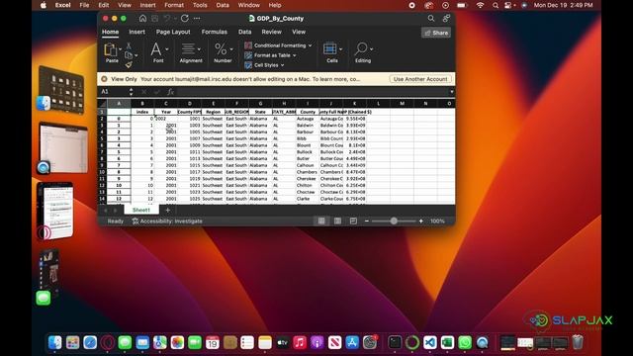Switch to the Page Layout tab
The width and height of the screenshot is (633, 356).
tap(173, 32)
